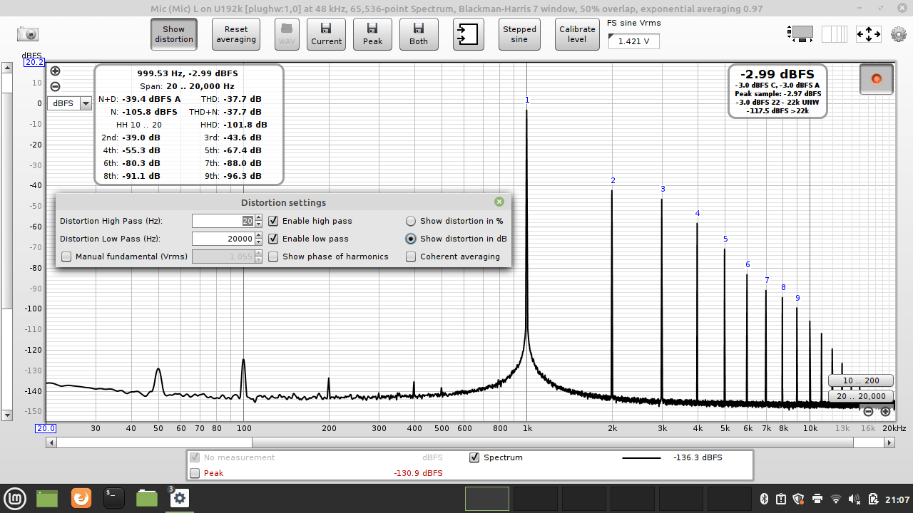This screenshot has width=913, height=513.
Task: Click red record button
Action: 877,78
